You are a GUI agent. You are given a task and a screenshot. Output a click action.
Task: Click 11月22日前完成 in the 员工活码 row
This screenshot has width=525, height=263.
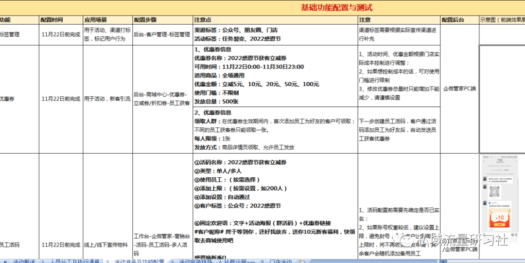click(x=61, y=245)
